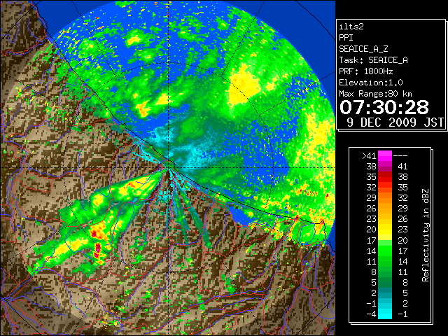Image resolution: width=448 pixels, height=336 pixels.
Task: Click the '>41' legend value
Action: click(x=369, y=155)
